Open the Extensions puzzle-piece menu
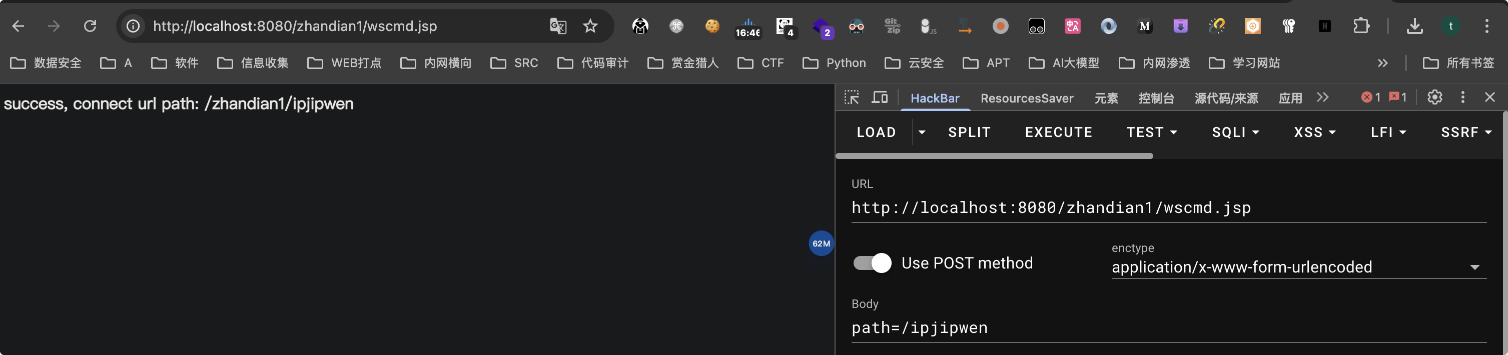1508x355 pixels. (1361, 25)
